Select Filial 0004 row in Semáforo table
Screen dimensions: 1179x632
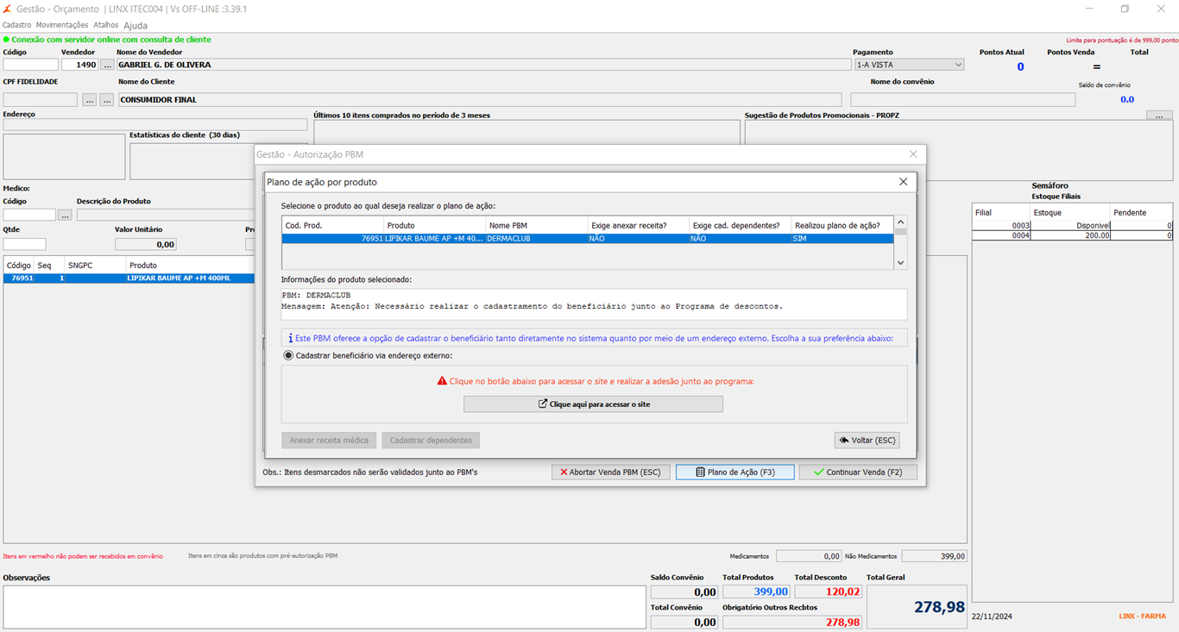coord(1072,235)
